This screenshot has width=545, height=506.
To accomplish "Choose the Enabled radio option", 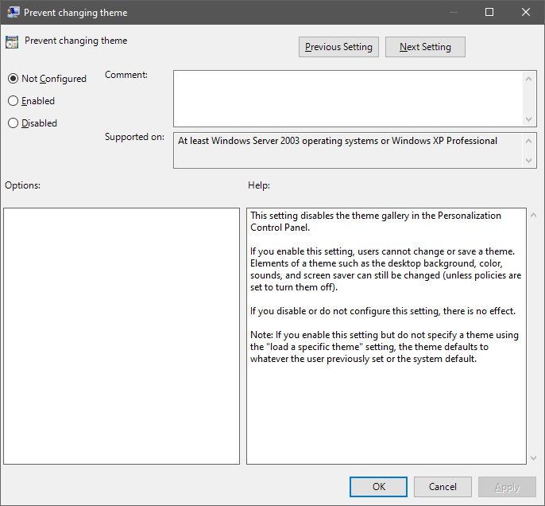I will 13,101.
